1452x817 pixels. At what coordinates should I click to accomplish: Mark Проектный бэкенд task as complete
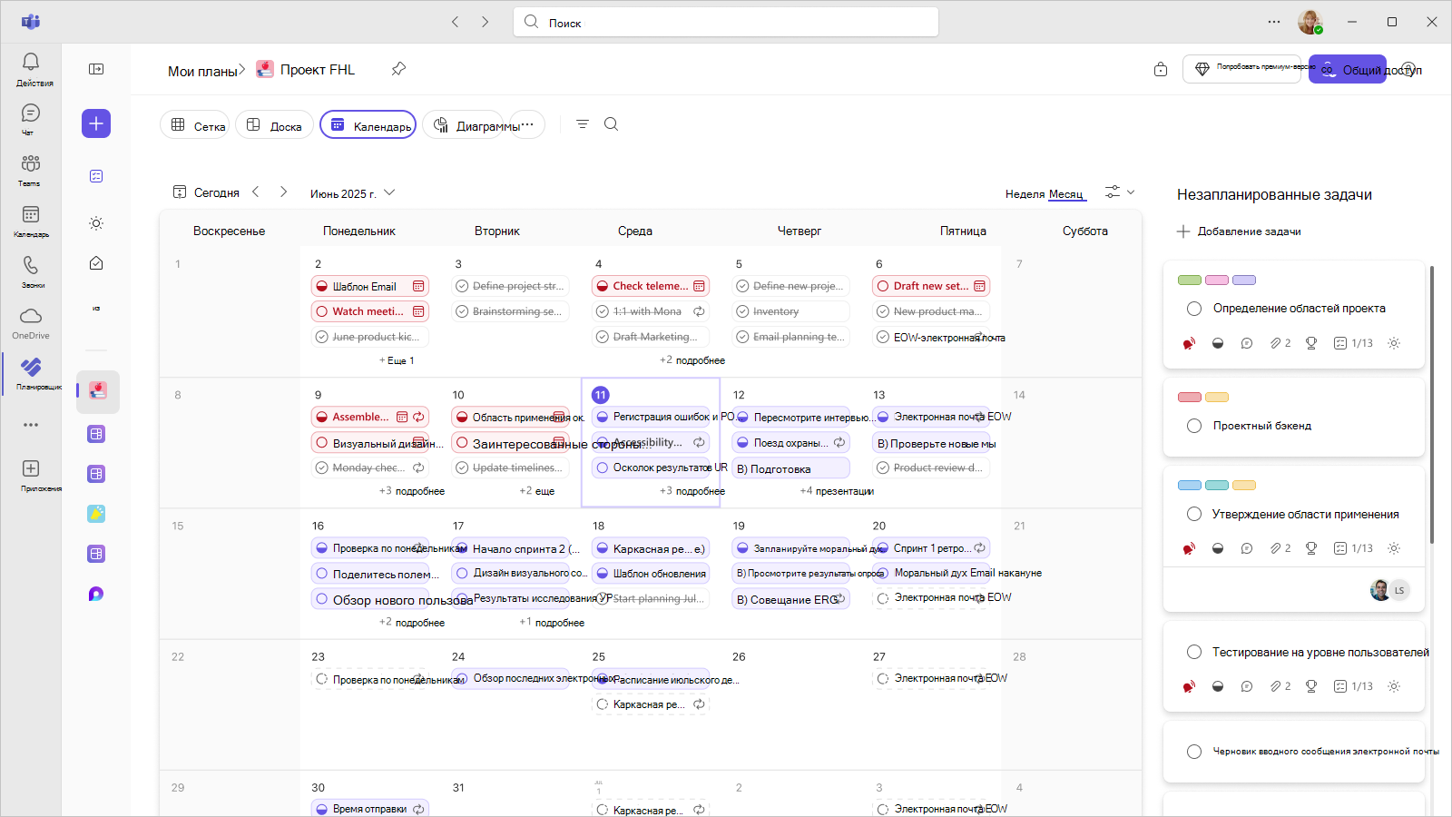pos(1194,426)
